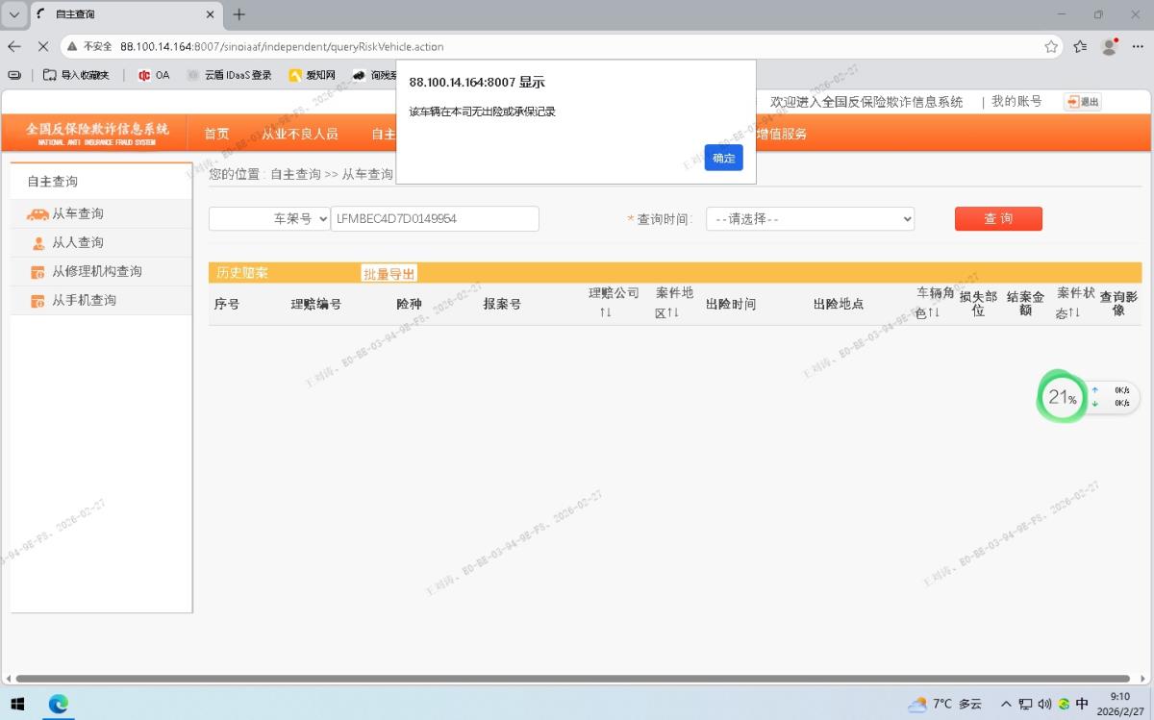Viewport: 1154px width, 720px height.
Task: Click the Edge icon in the taskbar
Action: coord(59,704)
